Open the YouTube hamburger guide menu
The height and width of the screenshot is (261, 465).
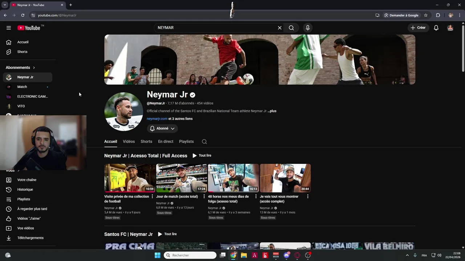(9, 28)
